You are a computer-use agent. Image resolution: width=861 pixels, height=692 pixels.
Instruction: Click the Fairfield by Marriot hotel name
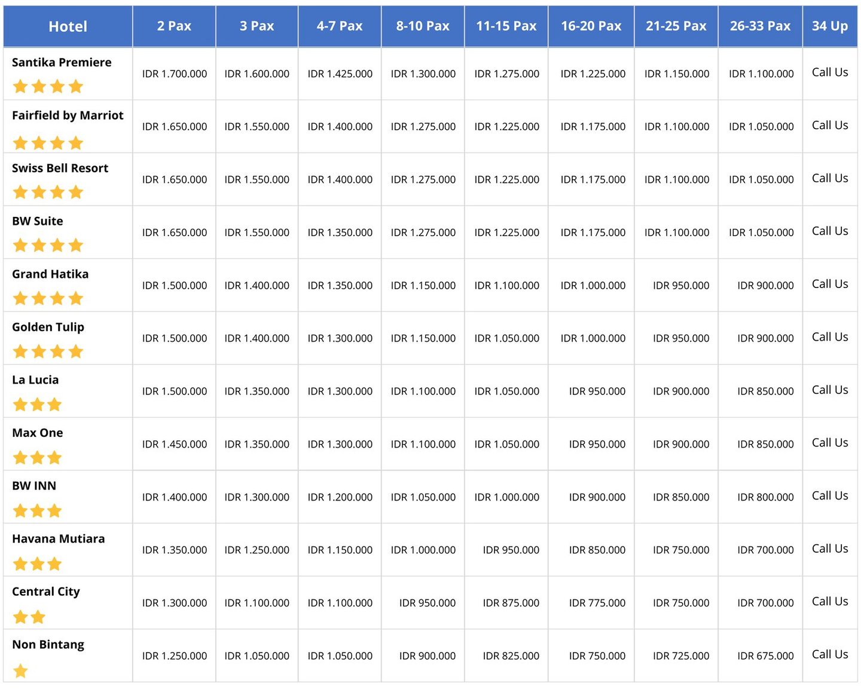pos(68,115)
